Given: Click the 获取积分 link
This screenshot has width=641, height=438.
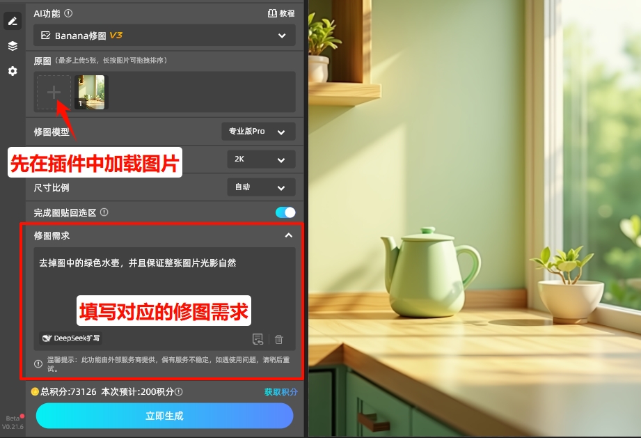Looking at the screenshot, I should pos(281,392).
